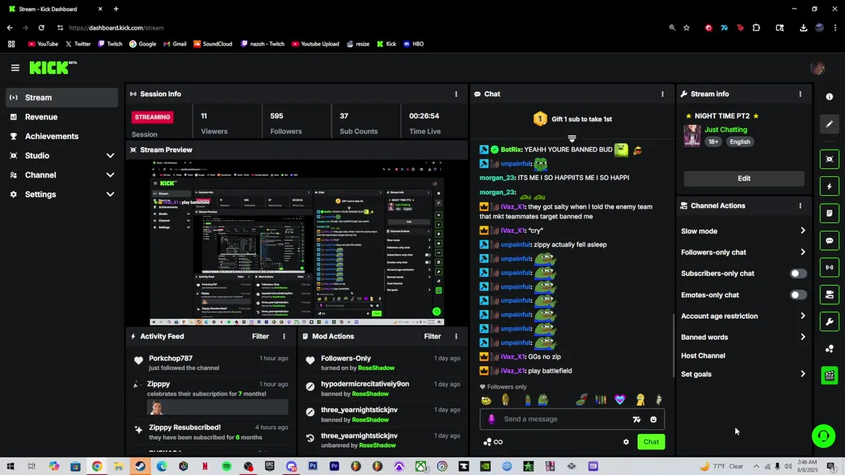Click the Windows Start button
845x475 pixels.
(x=10, y=466)
